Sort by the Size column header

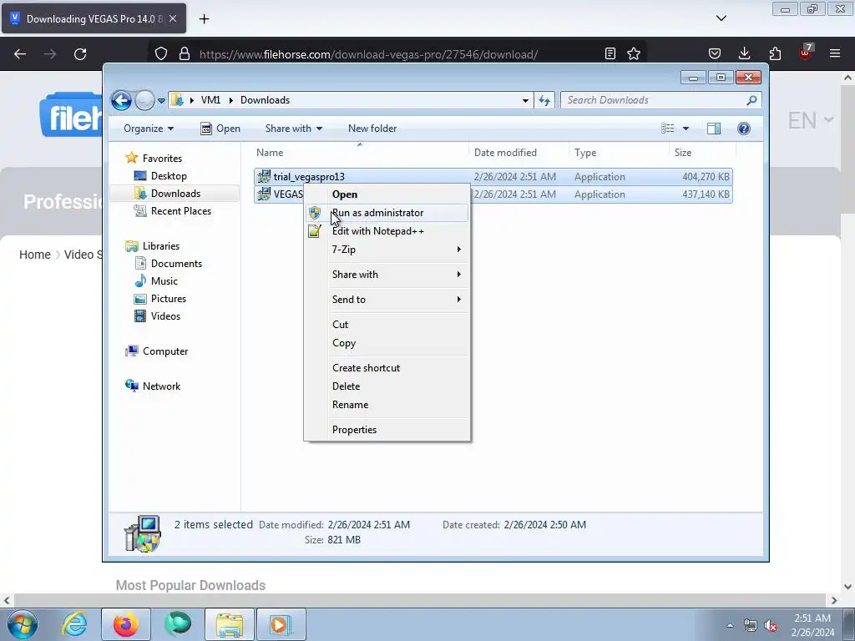pos(702,153)
